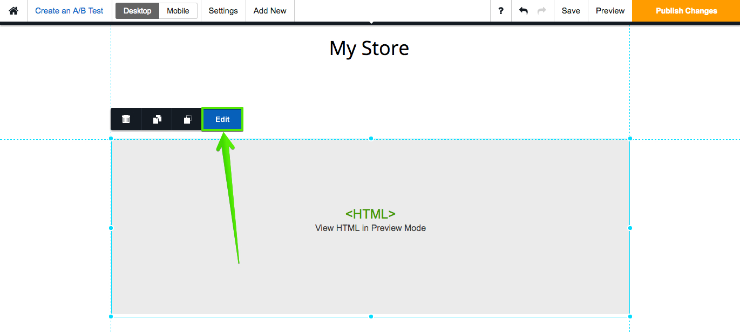
Task: Switch to Desktop view
Action: click(x=138, y=11)
